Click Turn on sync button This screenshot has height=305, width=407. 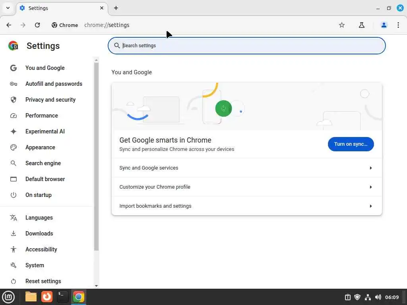(351, 144)
